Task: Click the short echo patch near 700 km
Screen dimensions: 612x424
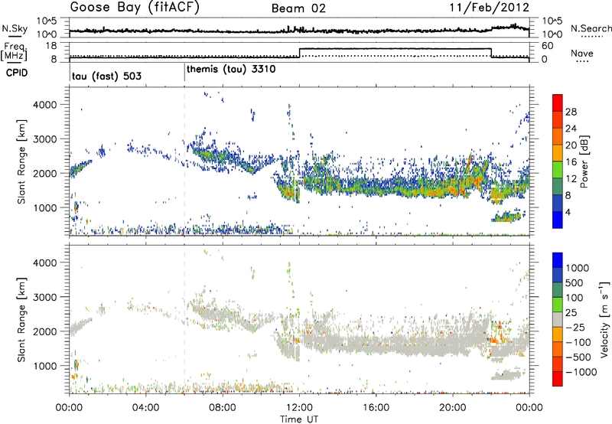Action: [506, 216]
